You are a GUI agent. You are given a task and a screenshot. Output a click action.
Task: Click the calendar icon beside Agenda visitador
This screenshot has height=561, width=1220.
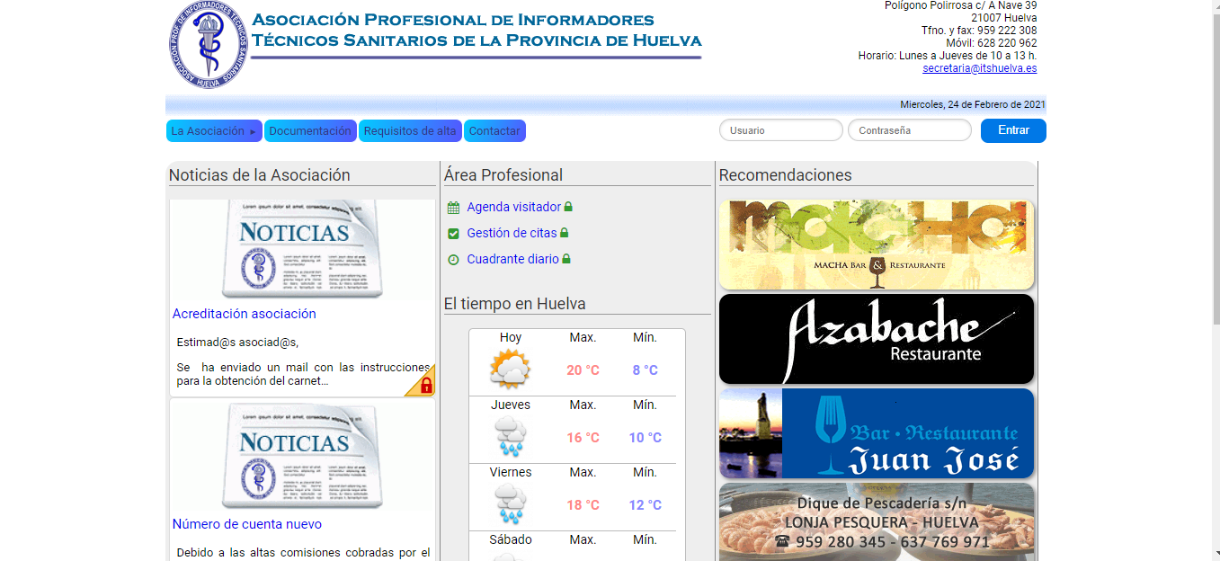point(453,208)
